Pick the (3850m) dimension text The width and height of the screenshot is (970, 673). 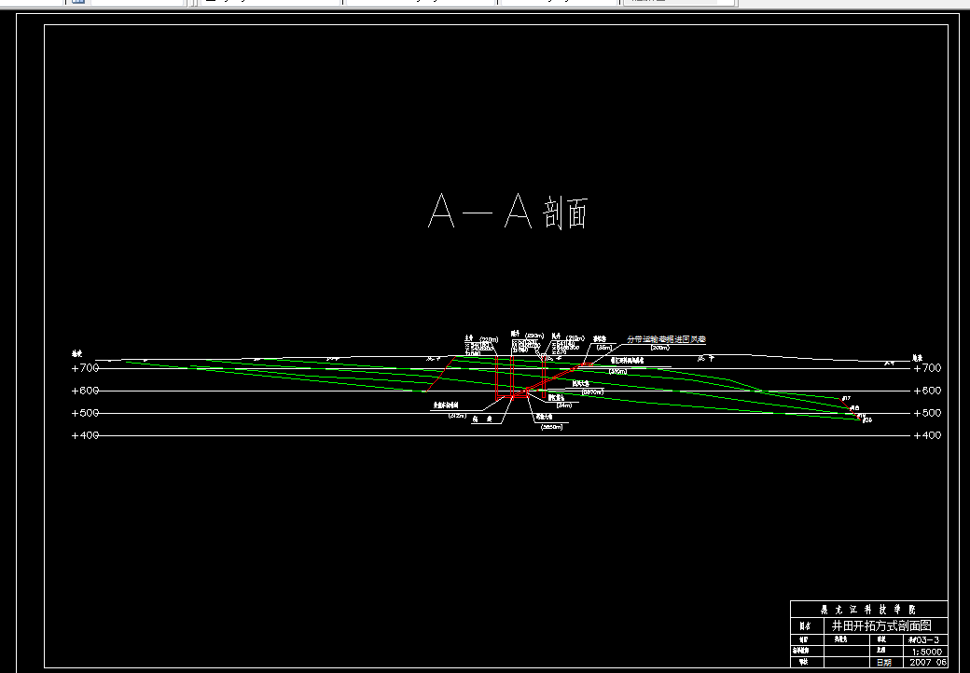(552, 427)
